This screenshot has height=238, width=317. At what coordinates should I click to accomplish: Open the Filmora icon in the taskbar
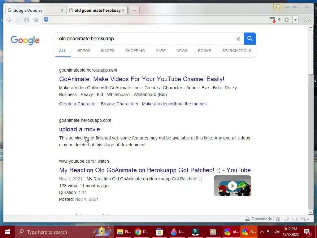coord(195,232)
